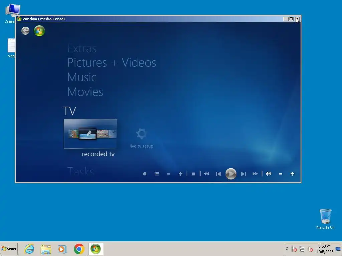Viewport: 342px width, 256px height.
Task: Channel up with the first plus button
Action: tap(180, 174)
